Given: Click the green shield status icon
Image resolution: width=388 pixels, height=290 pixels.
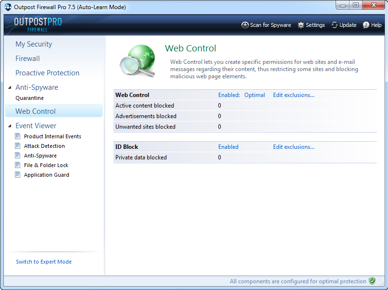Looking at the screenshot, I should [372, 281].
